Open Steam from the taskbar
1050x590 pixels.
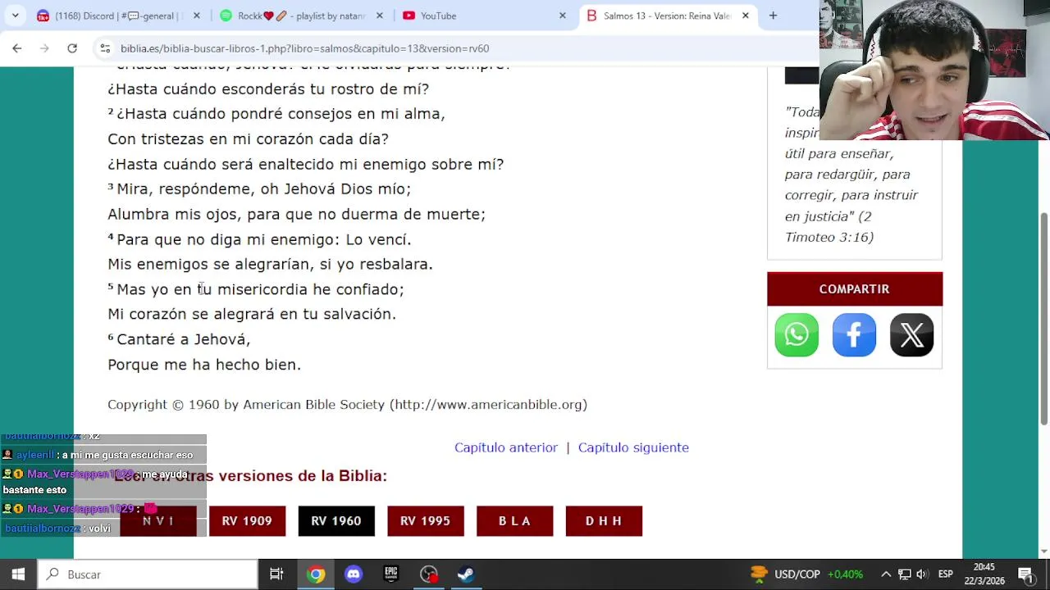click(466, 574)
